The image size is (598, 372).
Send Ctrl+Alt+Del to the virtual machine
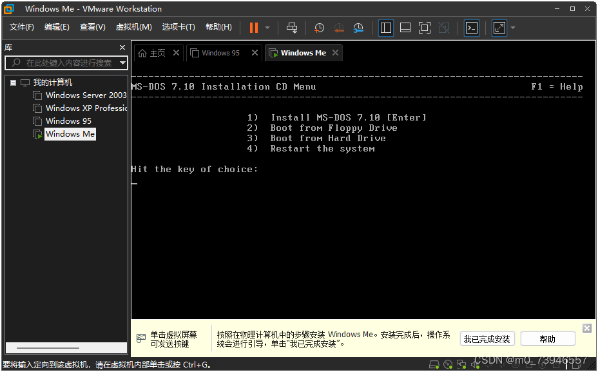(x=292, y=28)
